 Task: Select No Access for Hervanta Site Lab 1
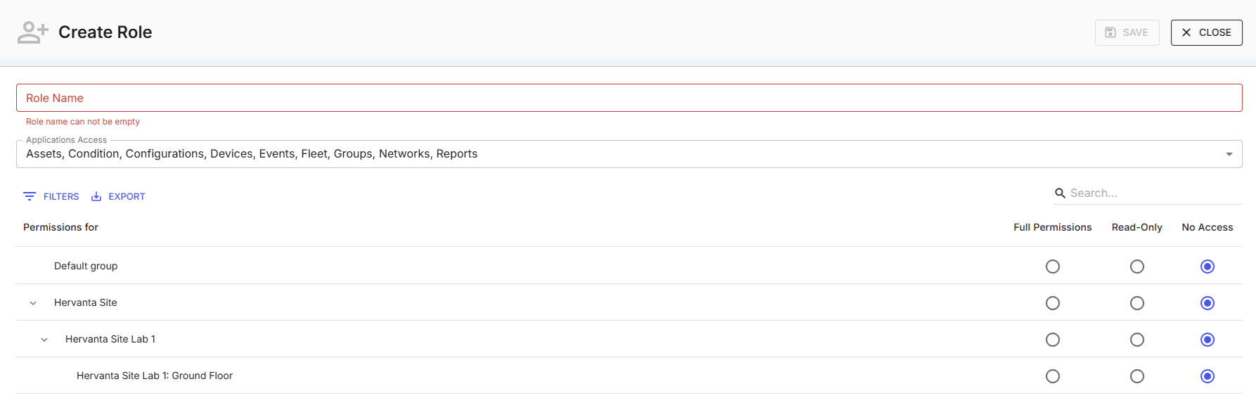click(1207, 340)
